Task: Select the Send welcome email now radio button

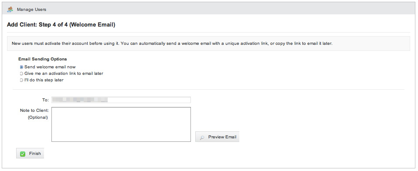Action: click(22, 67)
